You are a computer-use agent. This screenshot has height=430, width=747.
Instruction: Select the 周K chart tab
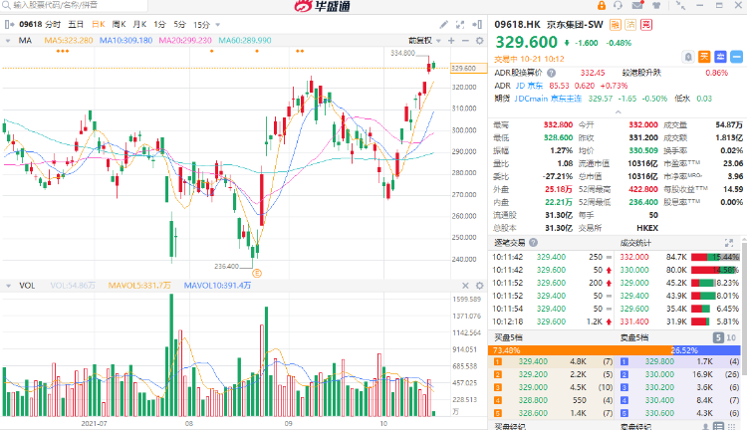point(119,24)
